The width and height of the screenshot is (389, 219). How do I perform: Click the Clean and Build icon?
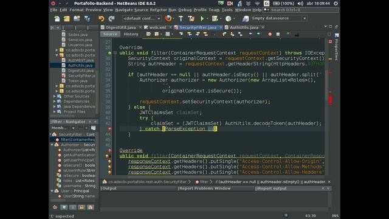point(191,19)
